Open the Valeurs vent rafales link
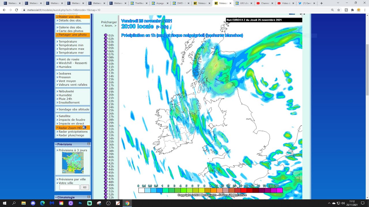Image resolution: width=369 pixels, height=207 pixels. pyautogui.click(x=73, y=85)
